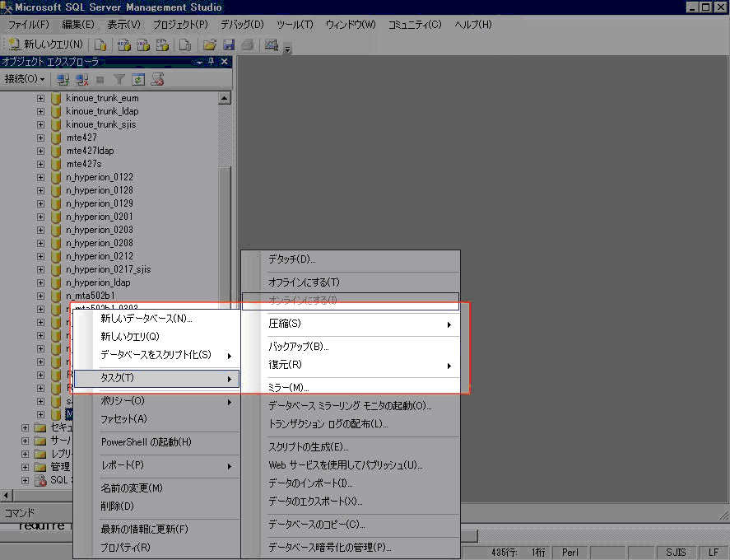Click the printer icon in the toolbar
Viewport: 730px width, 560px height.
(248, 44)
